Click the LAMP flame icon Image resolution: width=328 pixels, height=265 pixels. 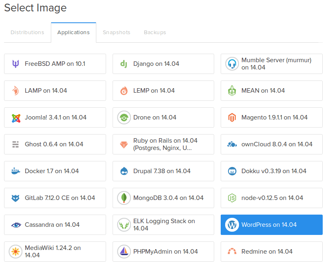coord(15,91)
